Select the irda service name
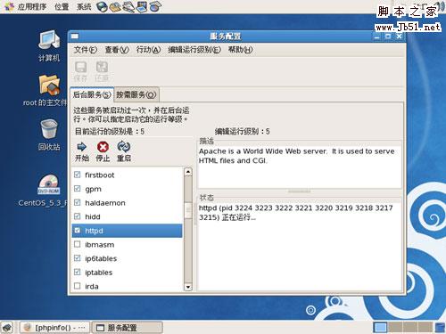 point(92,287)
